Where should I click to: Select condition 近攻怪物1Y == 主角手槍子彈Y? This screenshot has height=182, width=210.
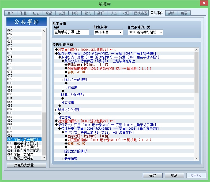point(124,57)
